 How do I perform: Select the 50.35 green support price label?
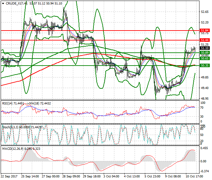pos(205,65)
